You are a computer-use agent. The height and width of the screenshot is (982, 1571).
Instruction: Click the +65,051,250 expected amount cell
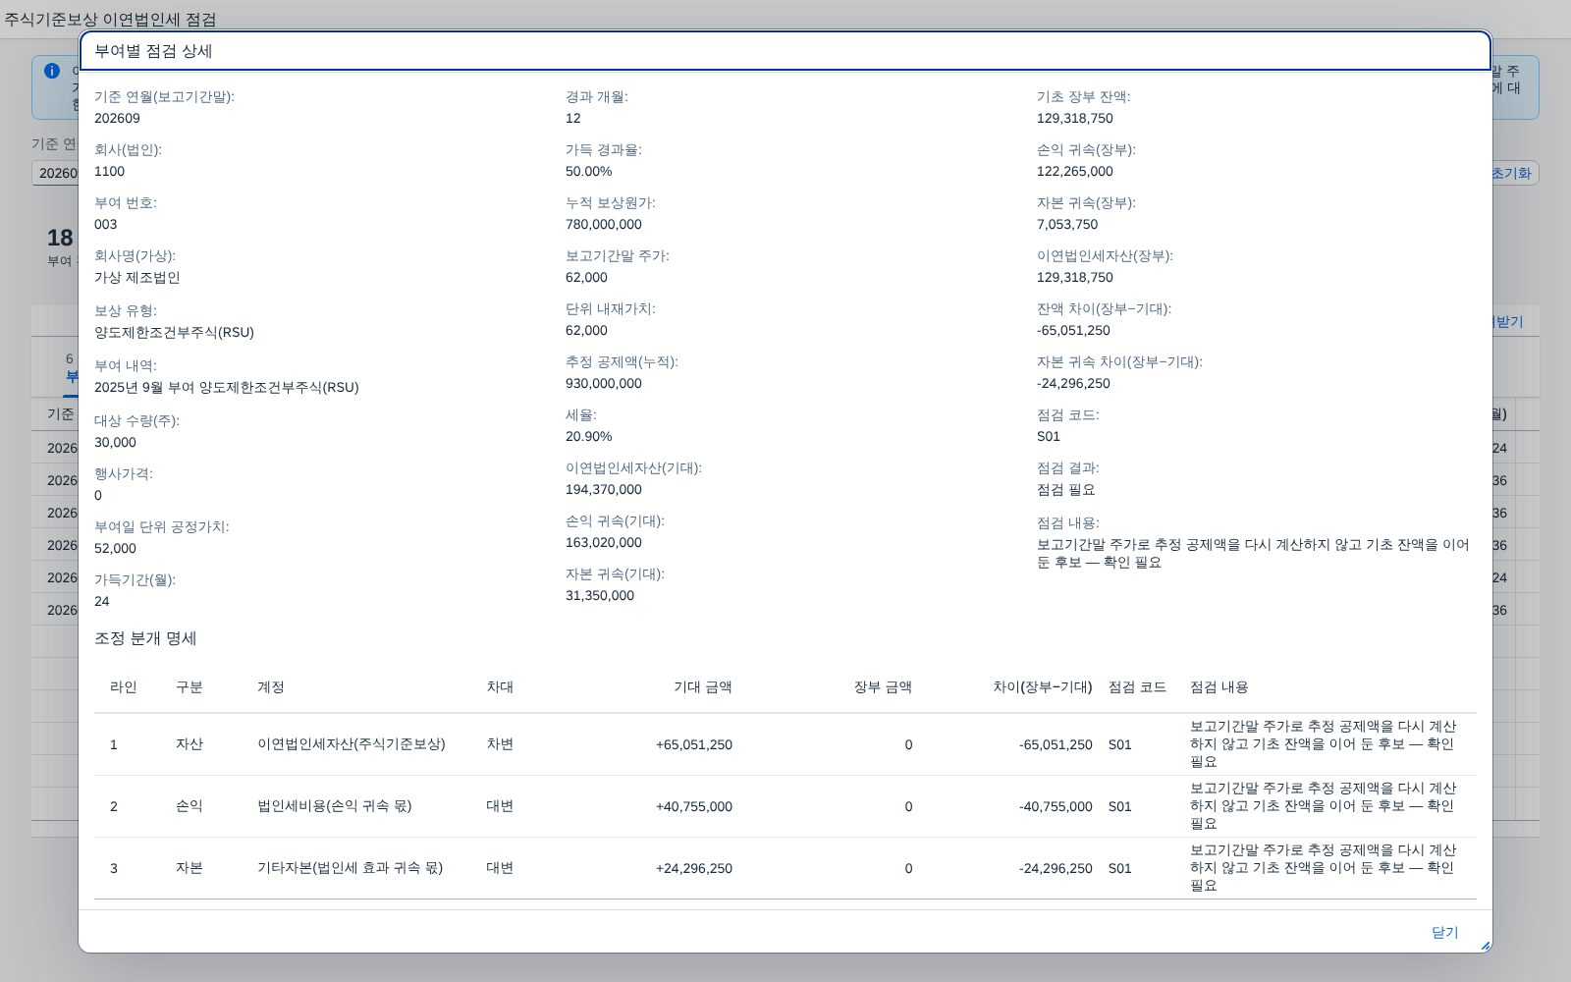click(694, 744)
